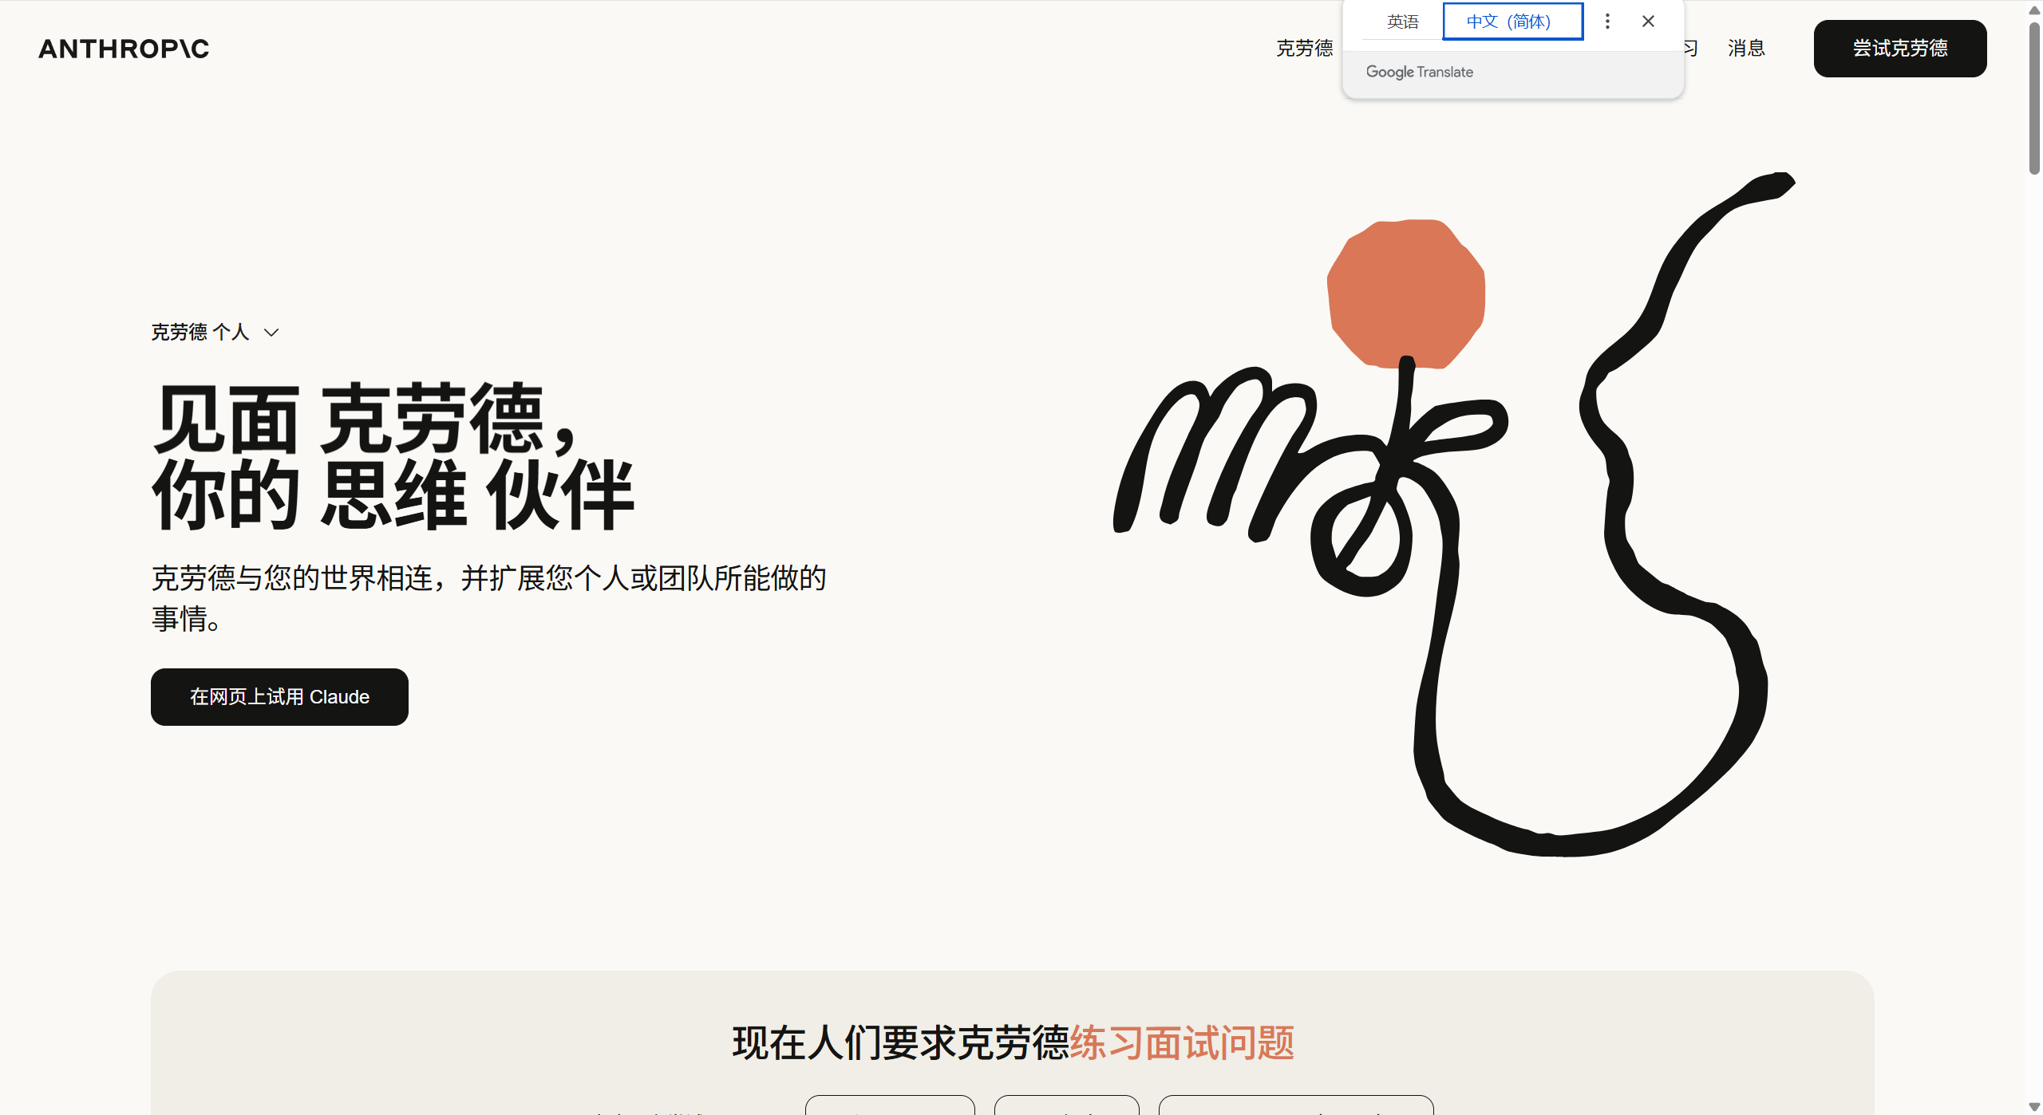Viewport: 2043px width, 1115px height.
Task: Open the translate popup three-dot options menu
Action: [x=1607, y=22]
